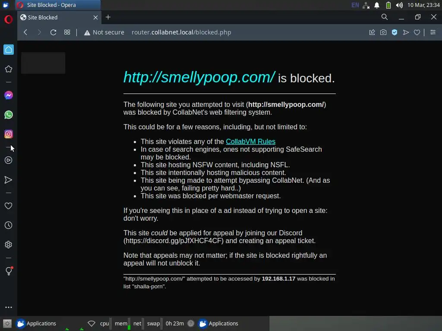Open a new tab with plus button

pyautogui.click(x=108, y=17)
